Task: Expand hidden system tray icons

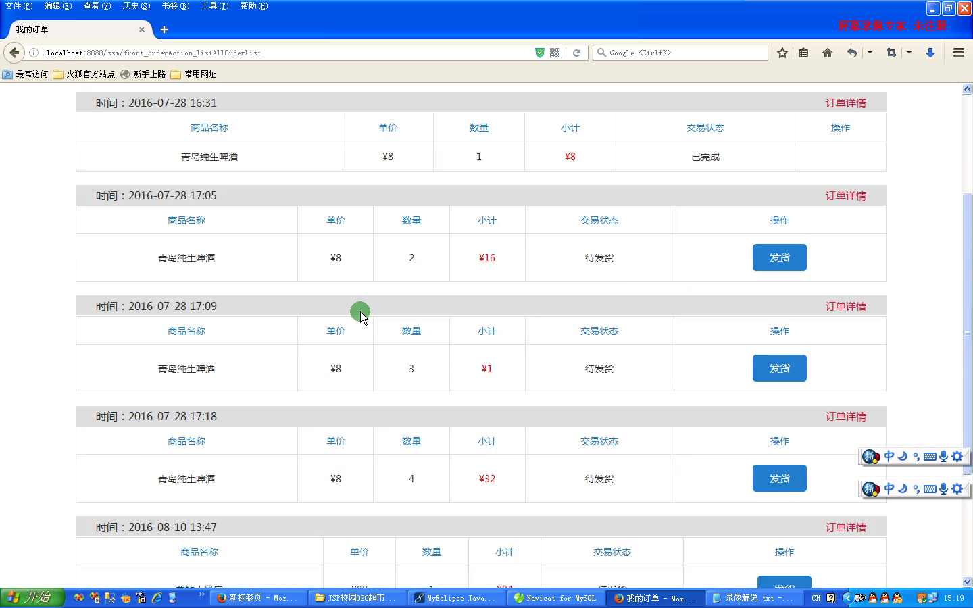Action: click(x=847, y=598)
